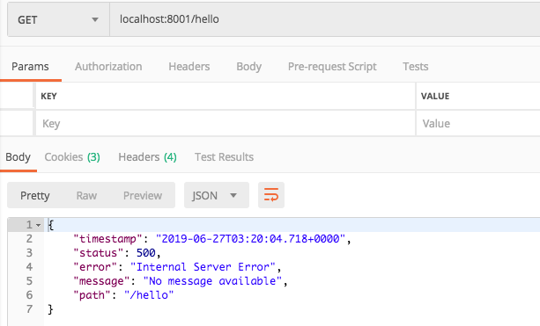Switch response view to Preview
This screenshot has width=540, height=326.
pyautogui.click(x=143, y=195)
